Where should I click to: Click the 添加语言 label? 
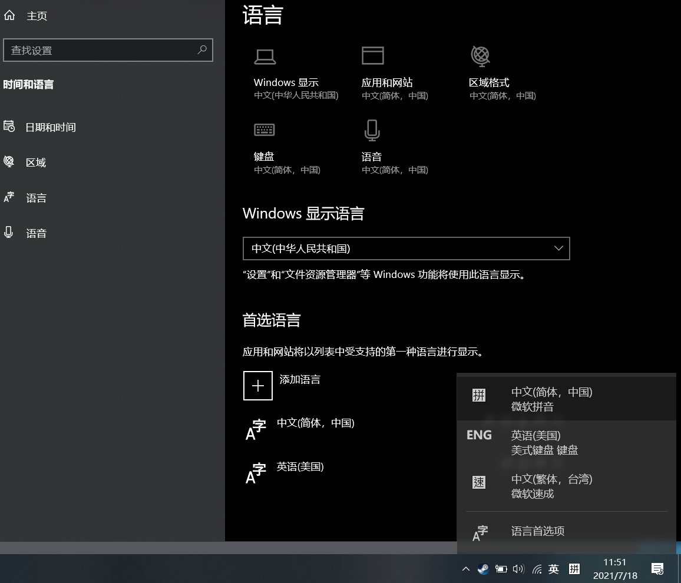coord(300,379)
